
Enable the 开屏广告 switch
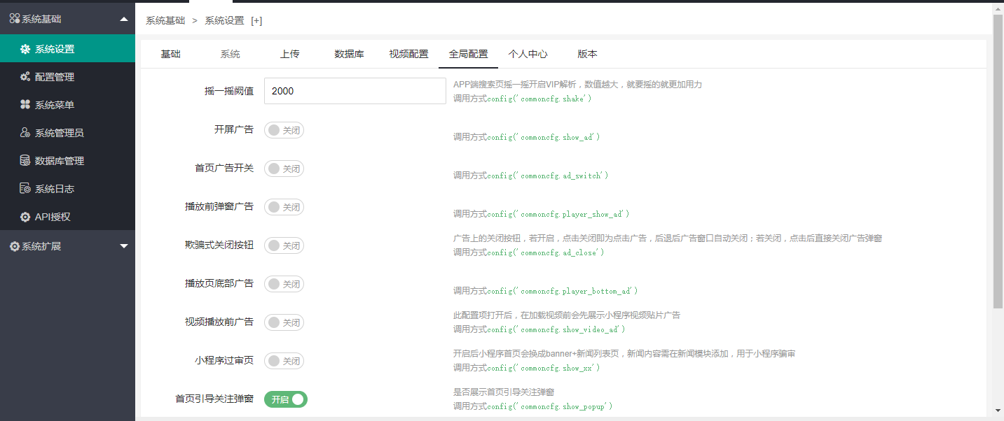284,129
